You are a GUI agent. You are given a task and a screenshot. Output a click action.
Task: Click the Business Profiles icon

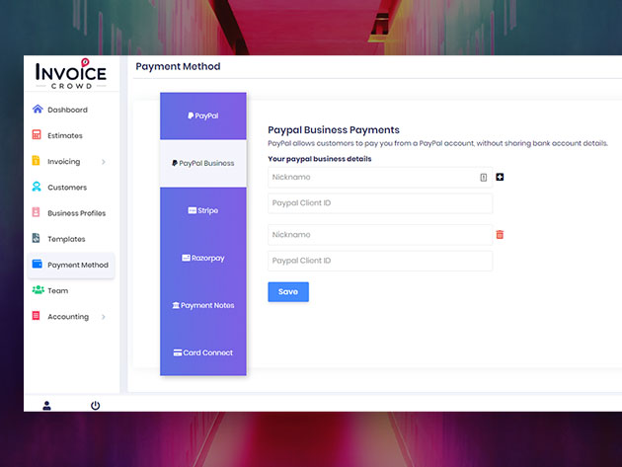click(36, 212)
